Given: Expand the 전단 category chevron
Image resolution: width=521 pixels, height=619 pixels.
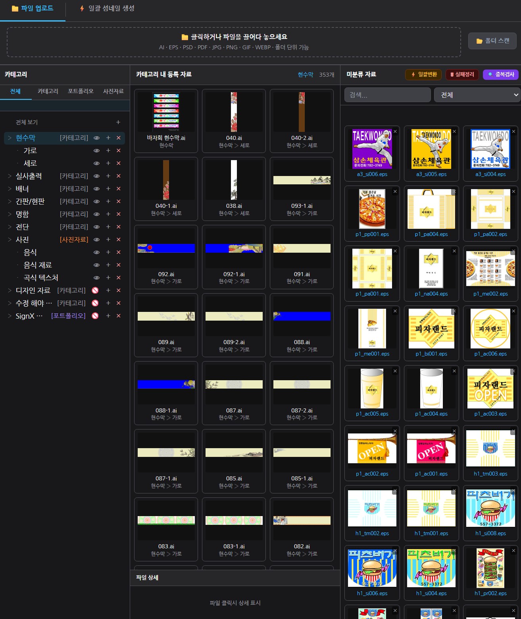Looking at the screenshot, I should pos(10,227).
